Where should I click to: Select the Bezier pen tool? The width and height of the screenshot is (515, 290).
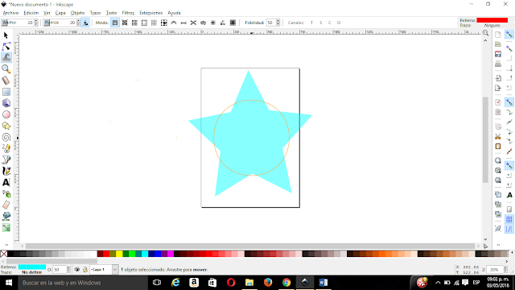(x=6, y=160)
